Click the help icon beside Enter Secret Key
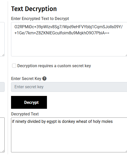Screen dimensions: 127x158 (x=44, y=78)
